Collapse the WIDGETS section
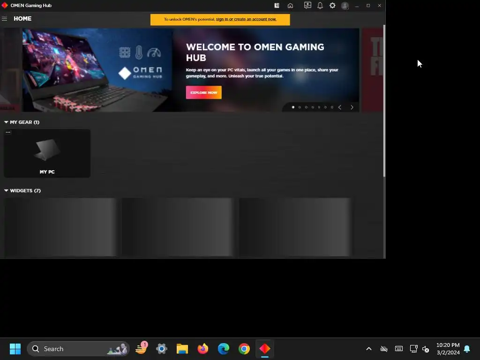 click(6, 190)
